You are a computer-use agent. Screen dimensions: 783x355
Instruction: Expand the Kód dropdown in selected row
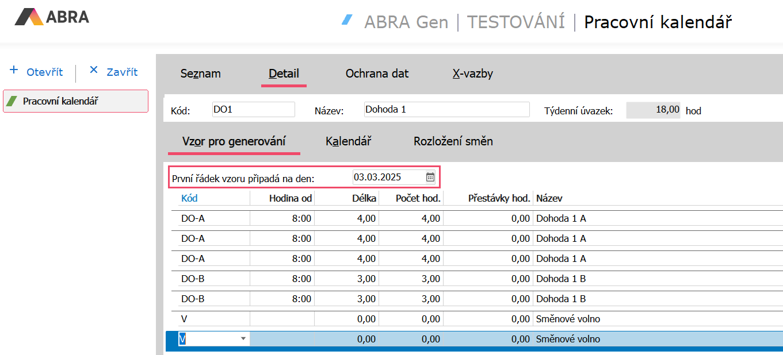(243, 339)
